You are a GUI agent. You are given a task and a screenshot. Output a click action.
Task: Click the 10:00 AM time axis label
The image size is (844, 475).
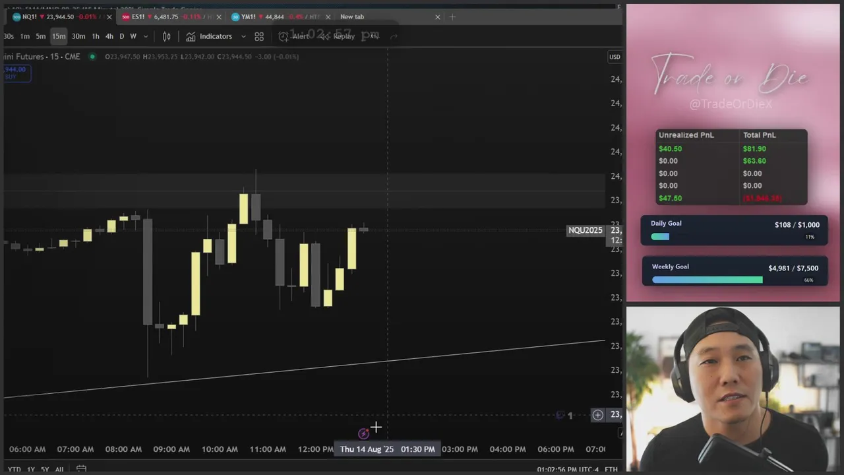(x=220, y=449)
